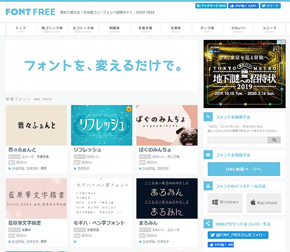Click the tag icon under 昔々ふぉんと
This screenshot has height=252, width=290.
pos(10,168)
